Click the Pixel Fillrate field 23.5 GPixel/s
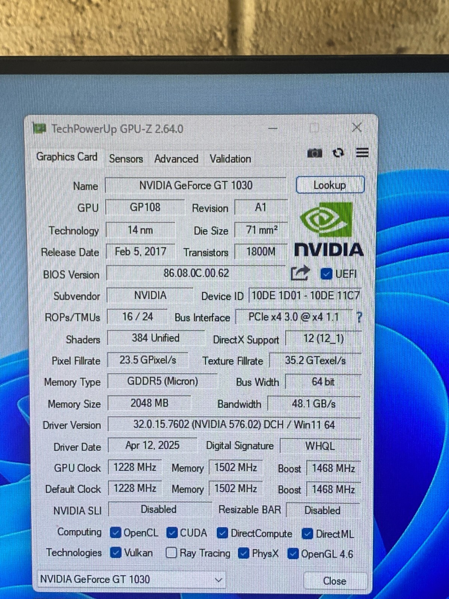This screenshot has width=449, height=599. [148, 360]
